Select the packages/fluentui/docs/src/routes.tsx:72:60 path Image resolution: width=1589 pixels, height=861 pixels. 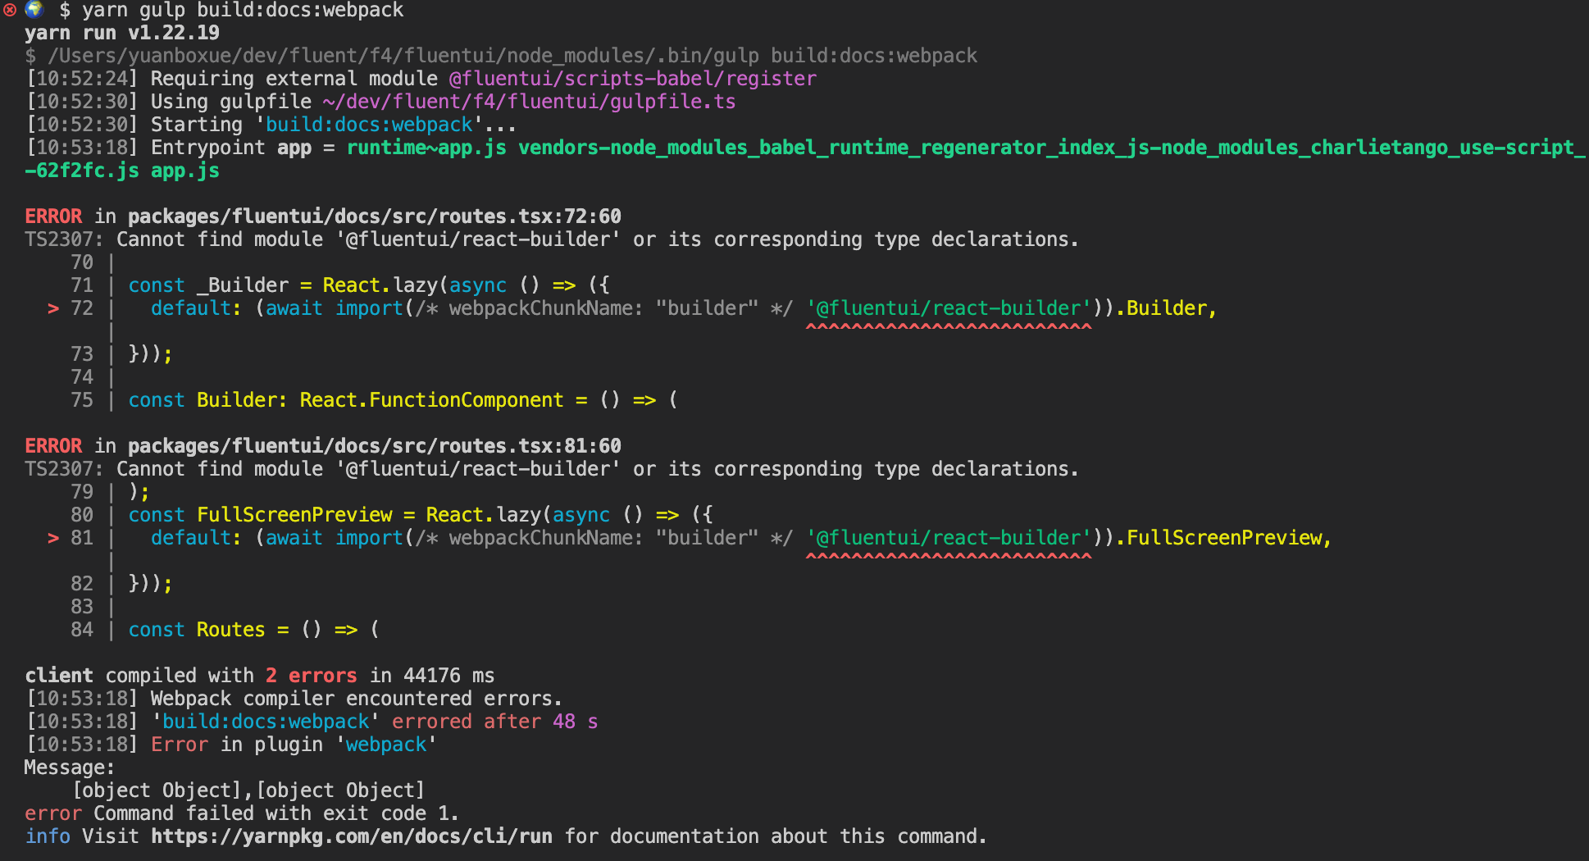pyautogui.click(x=374, y=216)
